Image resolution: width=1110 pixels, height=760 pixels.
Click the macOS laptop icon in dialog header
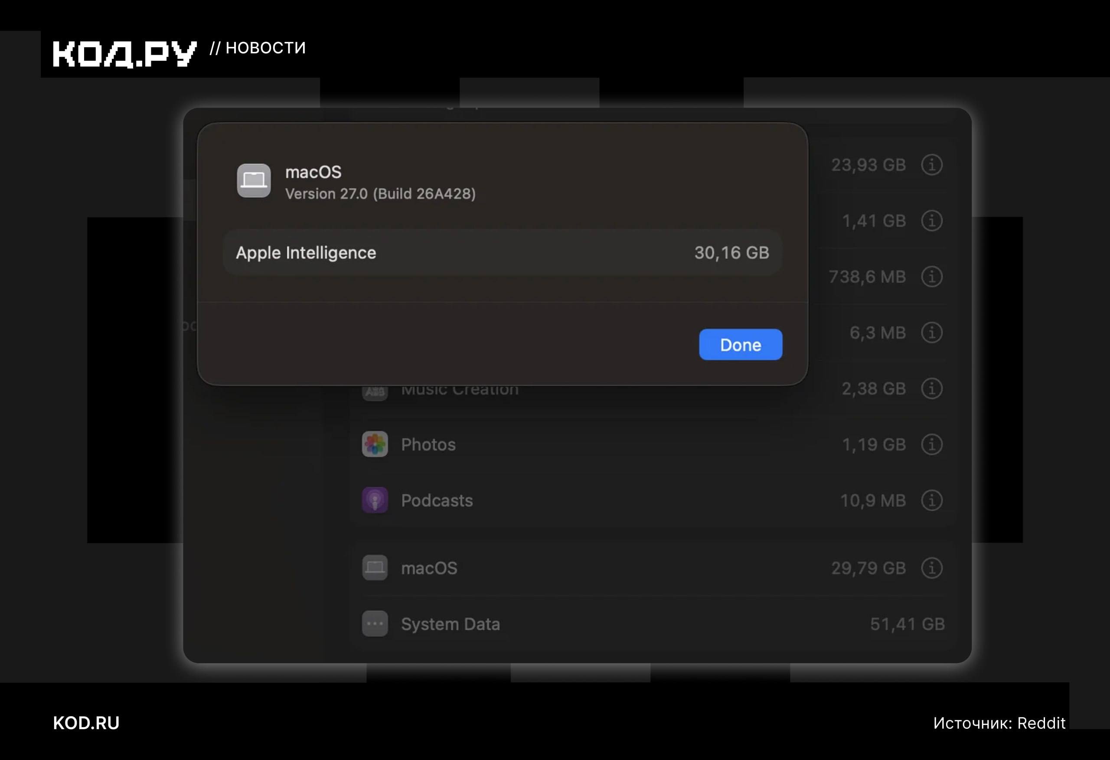pos(254,180)
